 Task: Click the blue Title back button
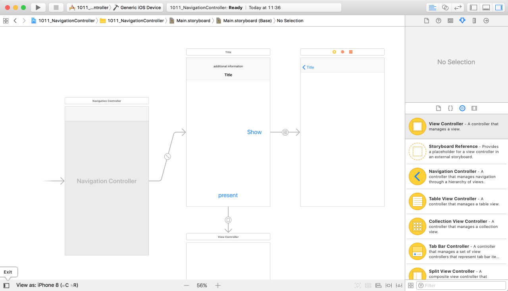click(x=308, y=67)
